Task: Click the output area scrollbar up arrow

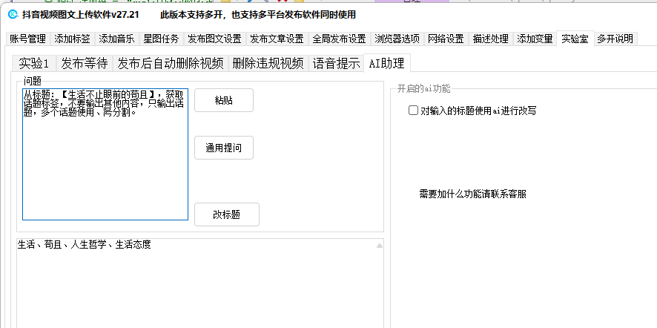Action: (380, 246)
